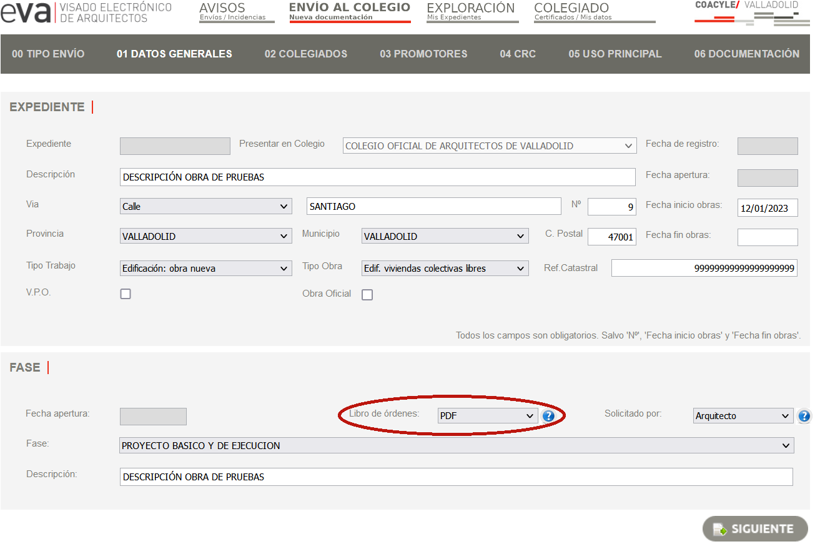
Task: Open the Tipo Obra dropdown
Action: point(445,269)
